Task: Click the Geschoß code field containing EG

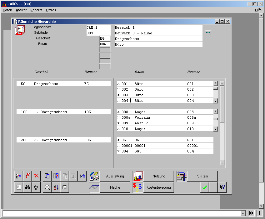Action: 105,38
